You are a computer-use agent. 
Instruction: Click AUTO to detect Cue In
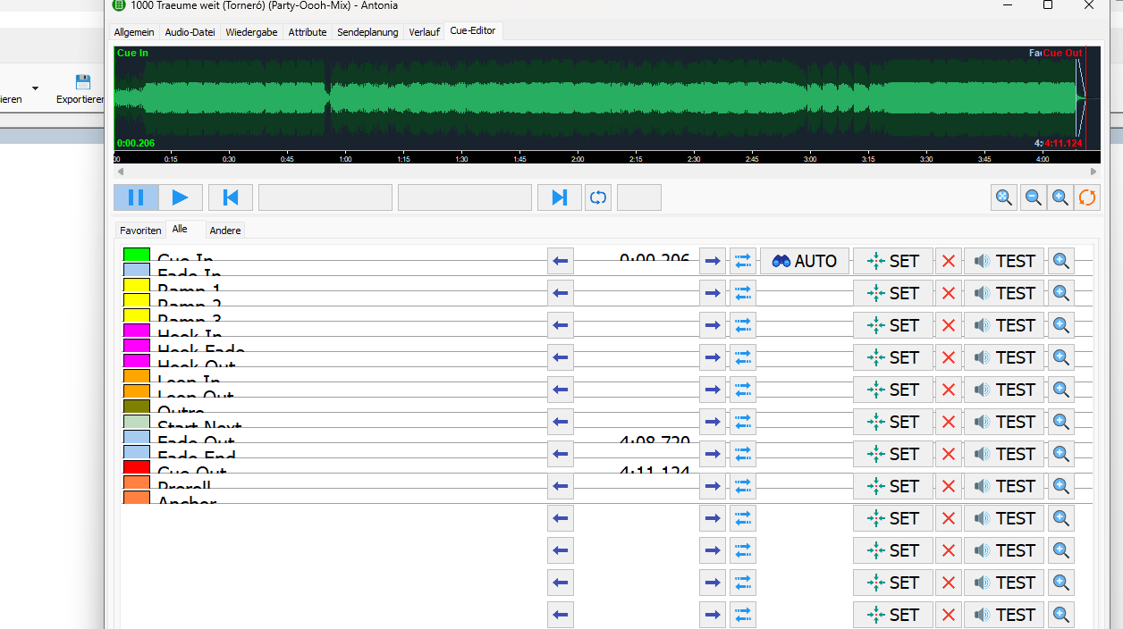click(805, 261)
